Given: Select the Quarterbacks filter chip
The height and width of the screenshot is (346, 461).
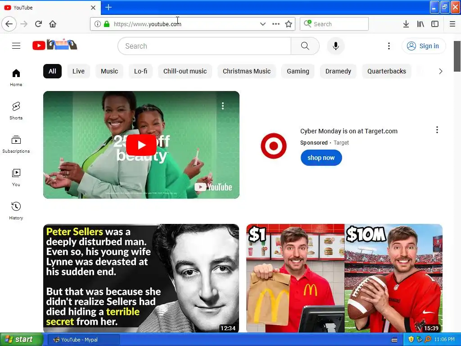Looking at the screenshot, I should pos(387,71).
